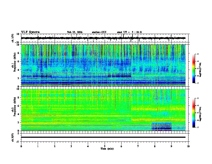Click the "-3" label on ch.1 colorbar
Viewport: 212px width, 164px height.
[x=197, y=54]
